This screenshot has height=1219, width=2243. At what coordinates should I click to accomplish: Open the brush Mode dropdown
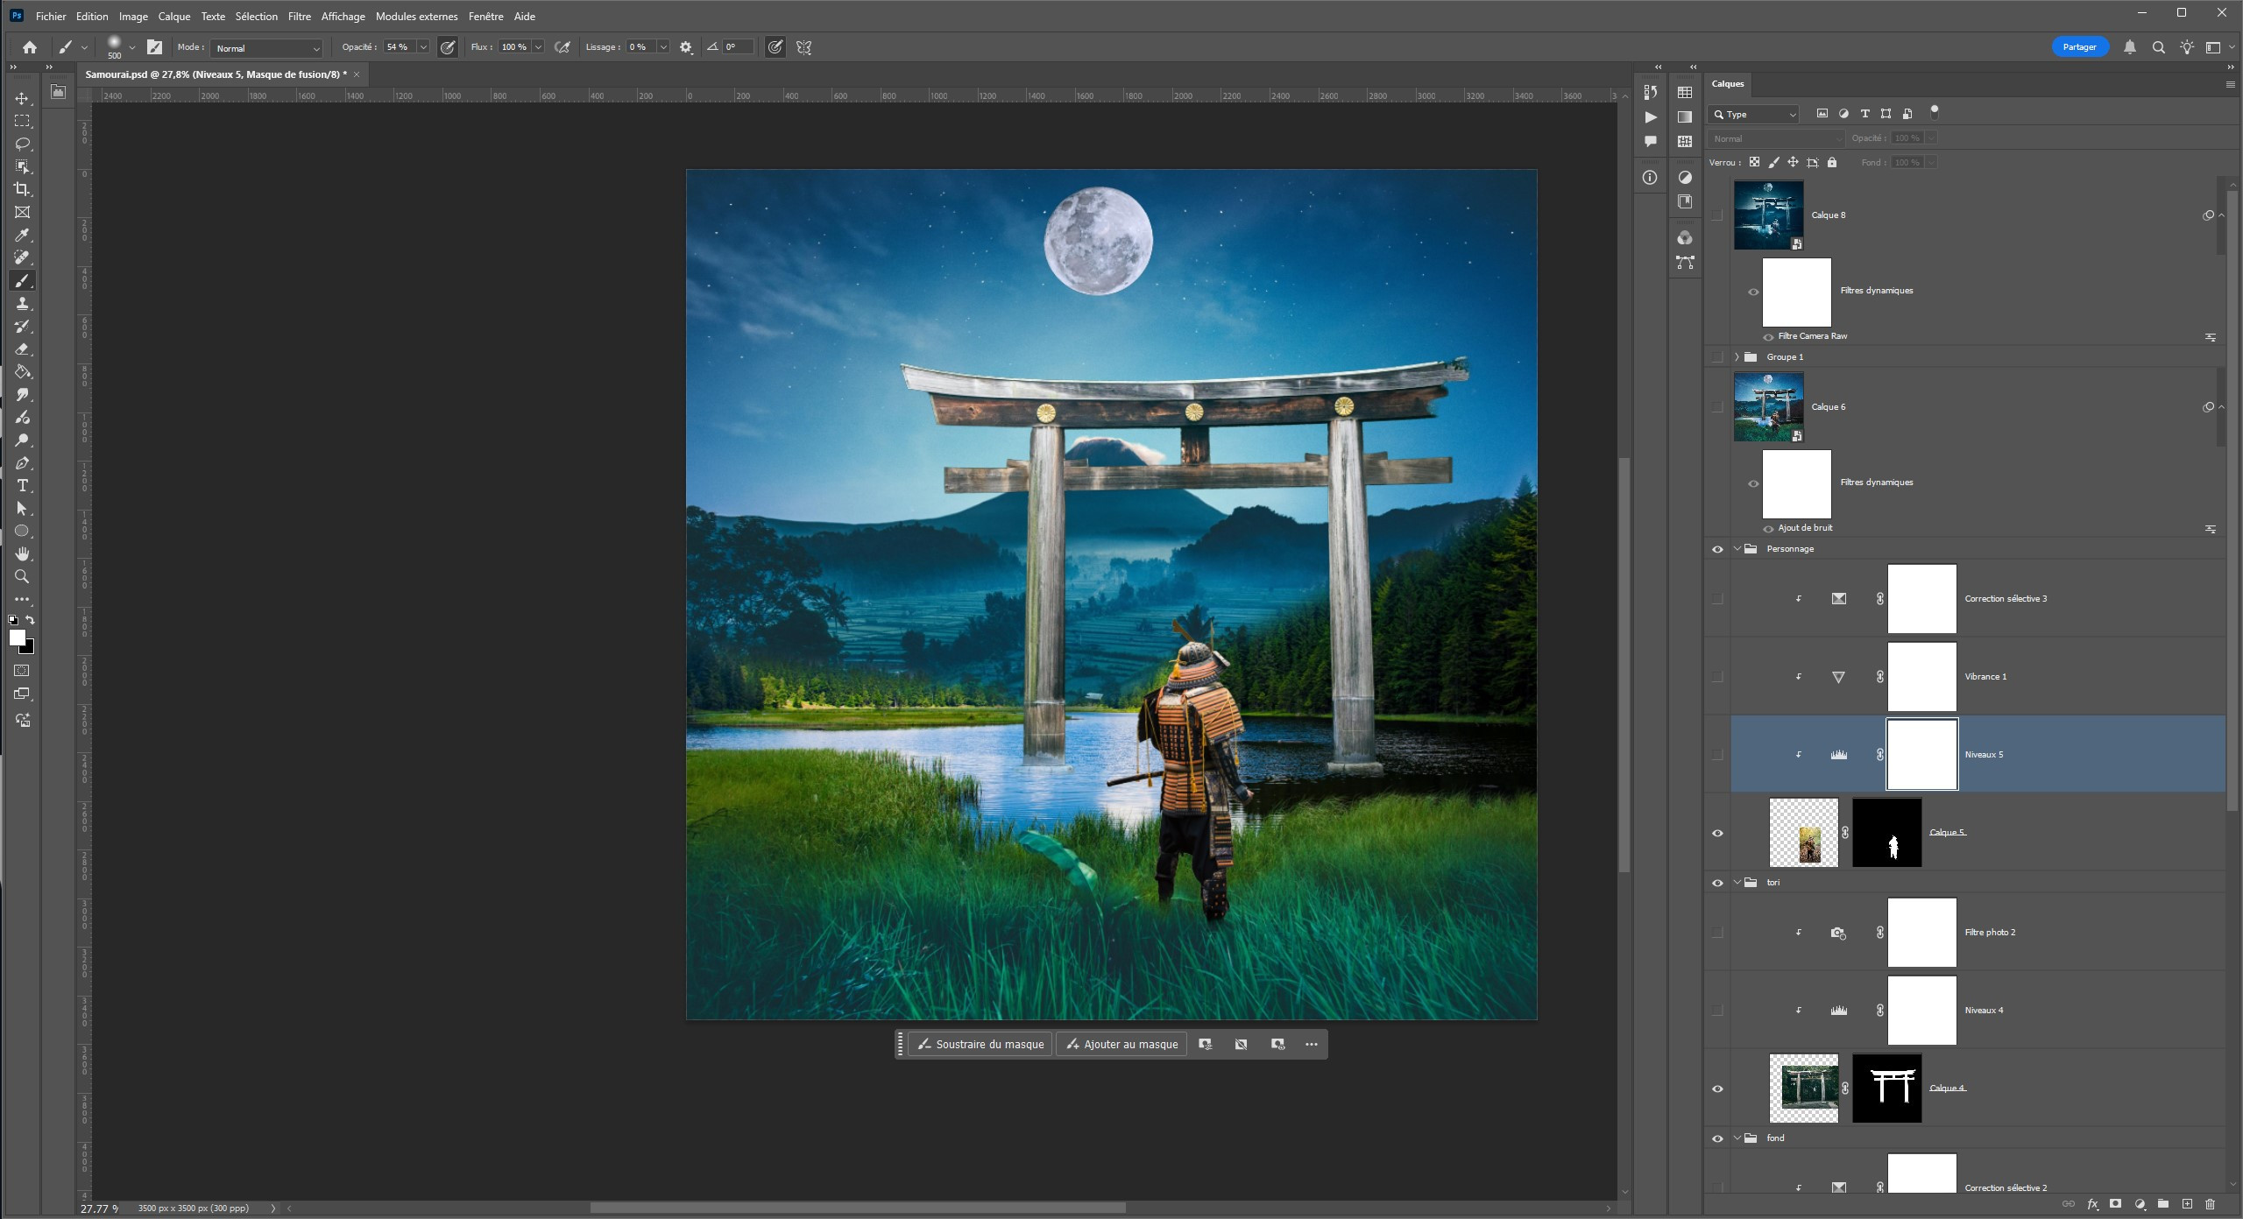[266, 48]
